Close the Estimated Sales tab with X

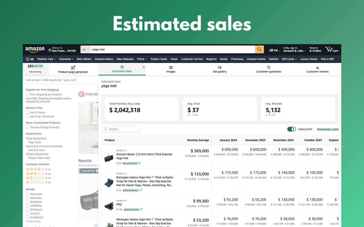click(x=144, y=67)
